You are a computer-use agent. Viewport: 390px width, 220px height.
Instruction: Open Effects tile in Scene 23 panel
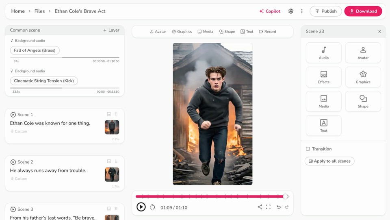point(324,77)
